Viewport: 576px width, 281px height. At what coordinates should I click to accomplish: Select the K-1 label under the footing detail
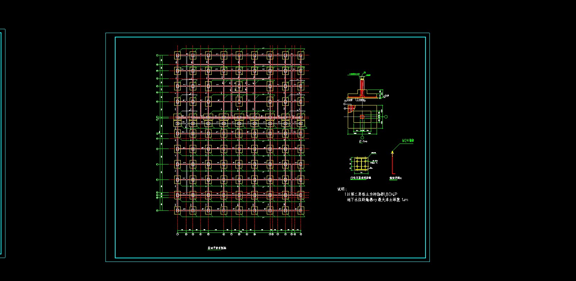coord(363,142)
